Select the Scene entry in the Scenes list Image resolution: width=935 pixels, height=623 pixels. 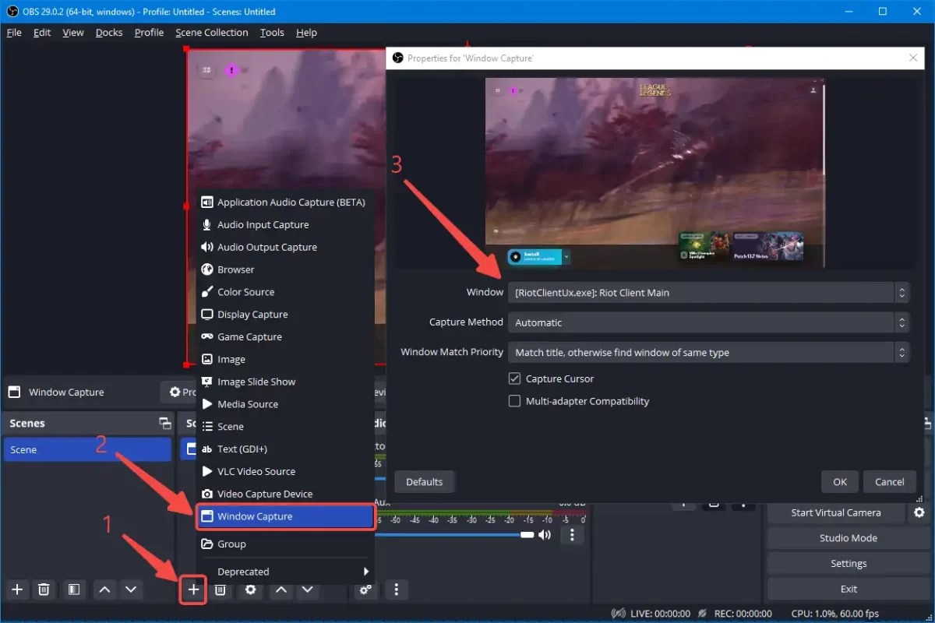tap(87, 449)
